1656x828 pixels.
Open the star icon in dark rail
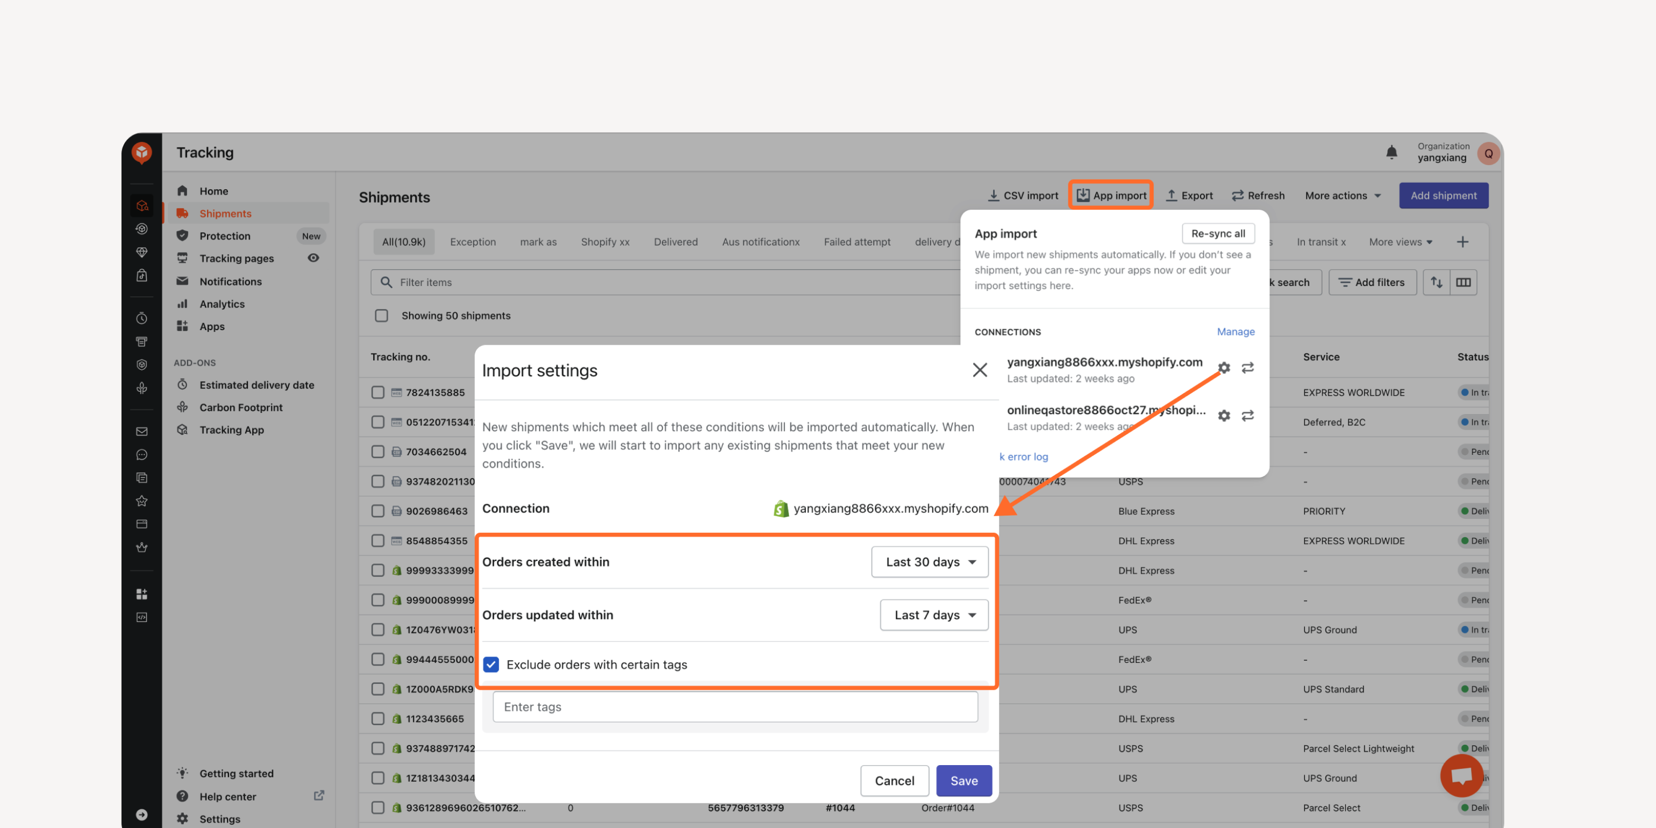coord(141,501)
